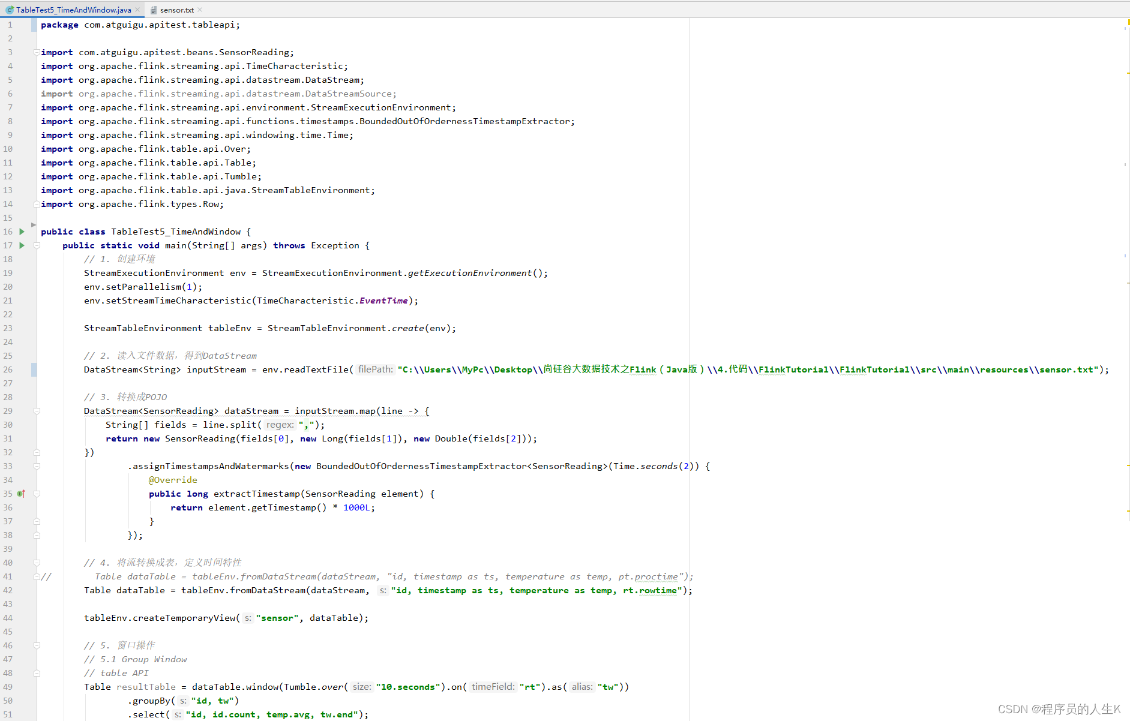The image size is (1130, 721).
Task: Click fold end marker on line 38
Action: point(37,535)
